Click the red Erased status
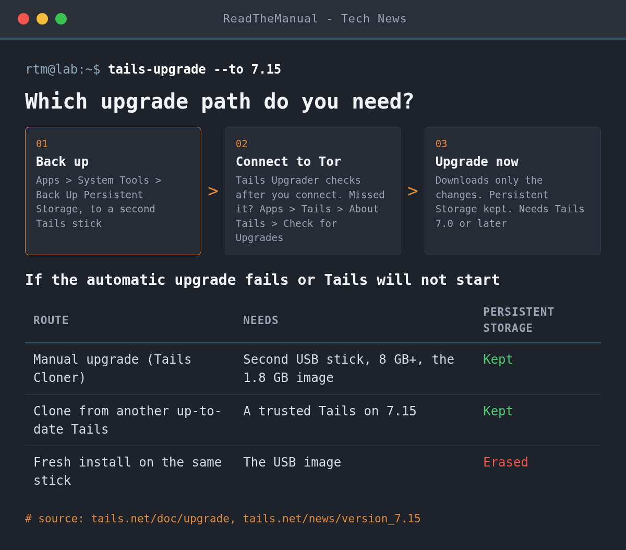 pyautogui.click(x=505, y=462)
